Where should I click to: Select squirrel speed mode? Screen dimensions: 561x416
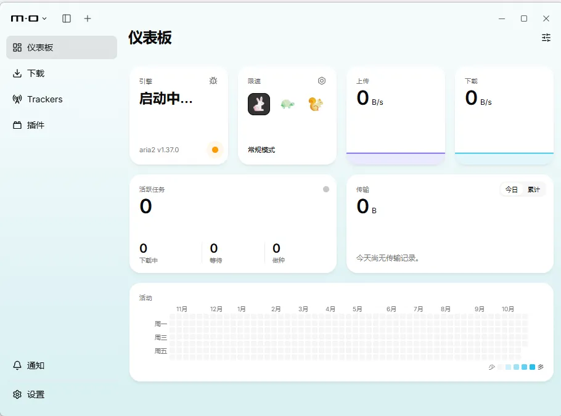316,104
